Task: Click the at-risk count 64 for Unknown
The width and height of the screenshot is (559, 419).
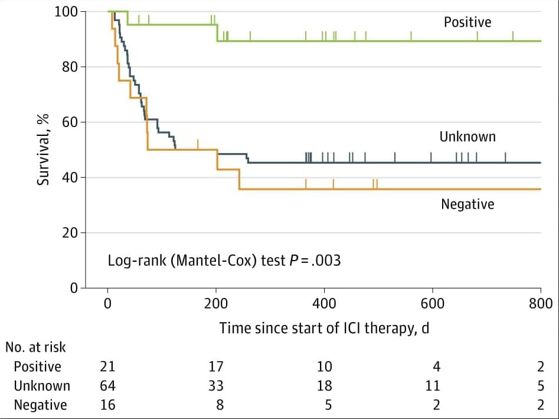Action: point(107,386)
